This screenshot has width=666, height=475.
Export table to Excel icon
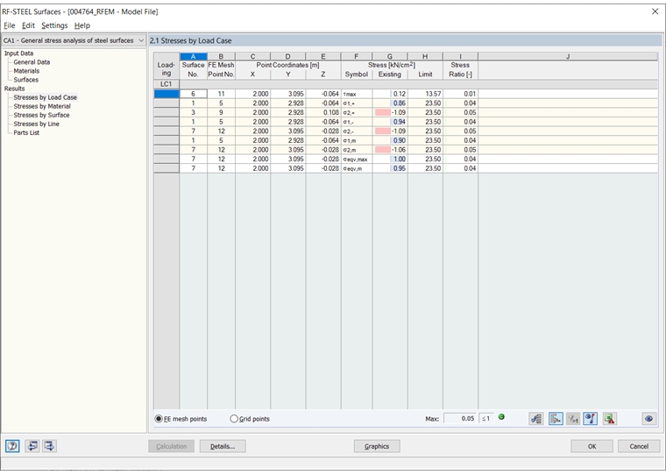(x=610, y=419)
